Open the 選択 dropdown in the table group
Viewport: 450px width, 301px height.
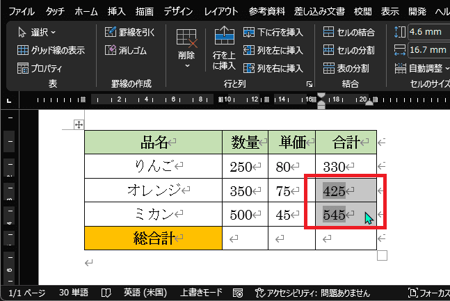click(x=36, y=33)
